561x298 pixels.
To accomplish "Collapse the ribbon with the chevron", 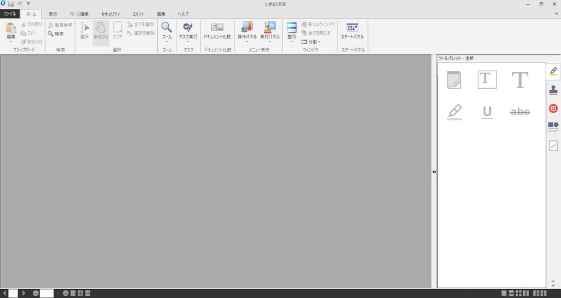I will [x=557, y=14].
